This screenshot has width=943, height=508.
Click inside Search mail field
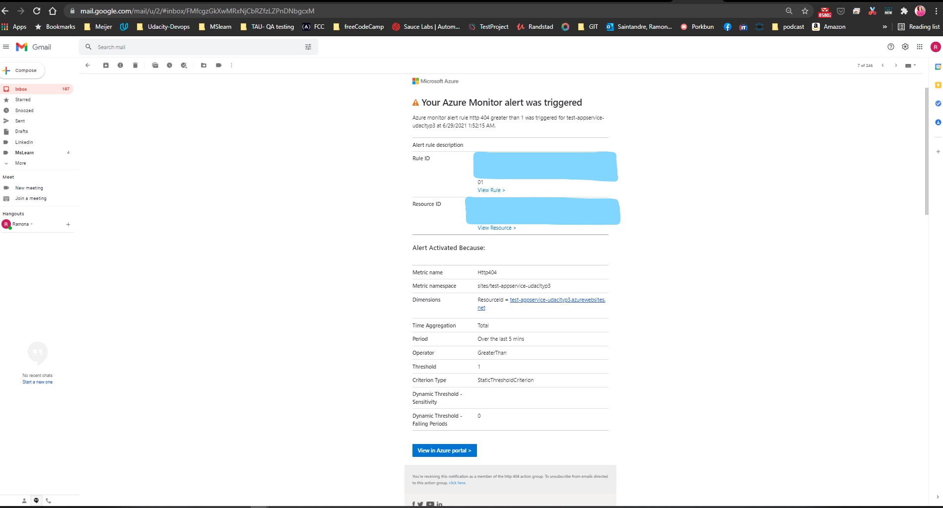pos(199,47)
